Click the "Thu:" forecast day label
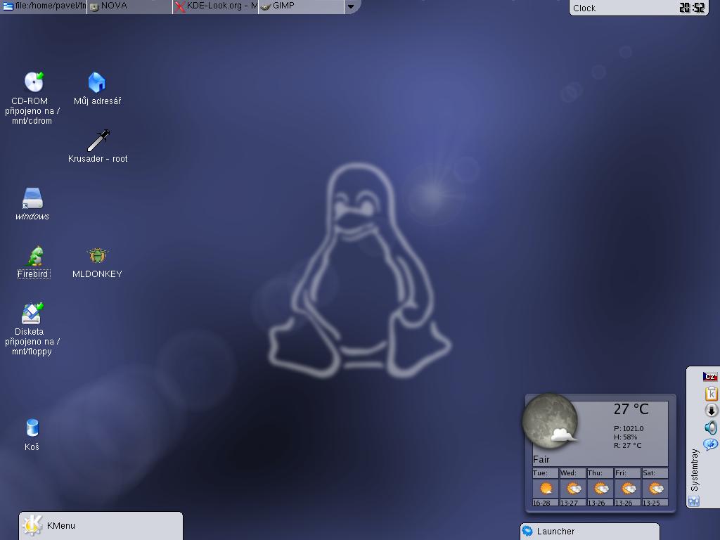 (595, 473)
